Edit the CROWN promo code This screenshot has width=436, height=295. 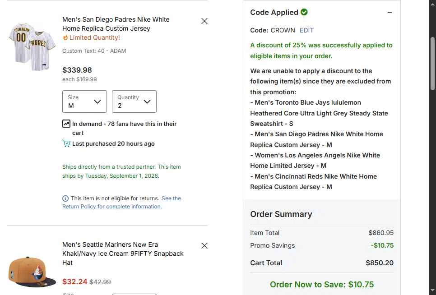[306, 30]
